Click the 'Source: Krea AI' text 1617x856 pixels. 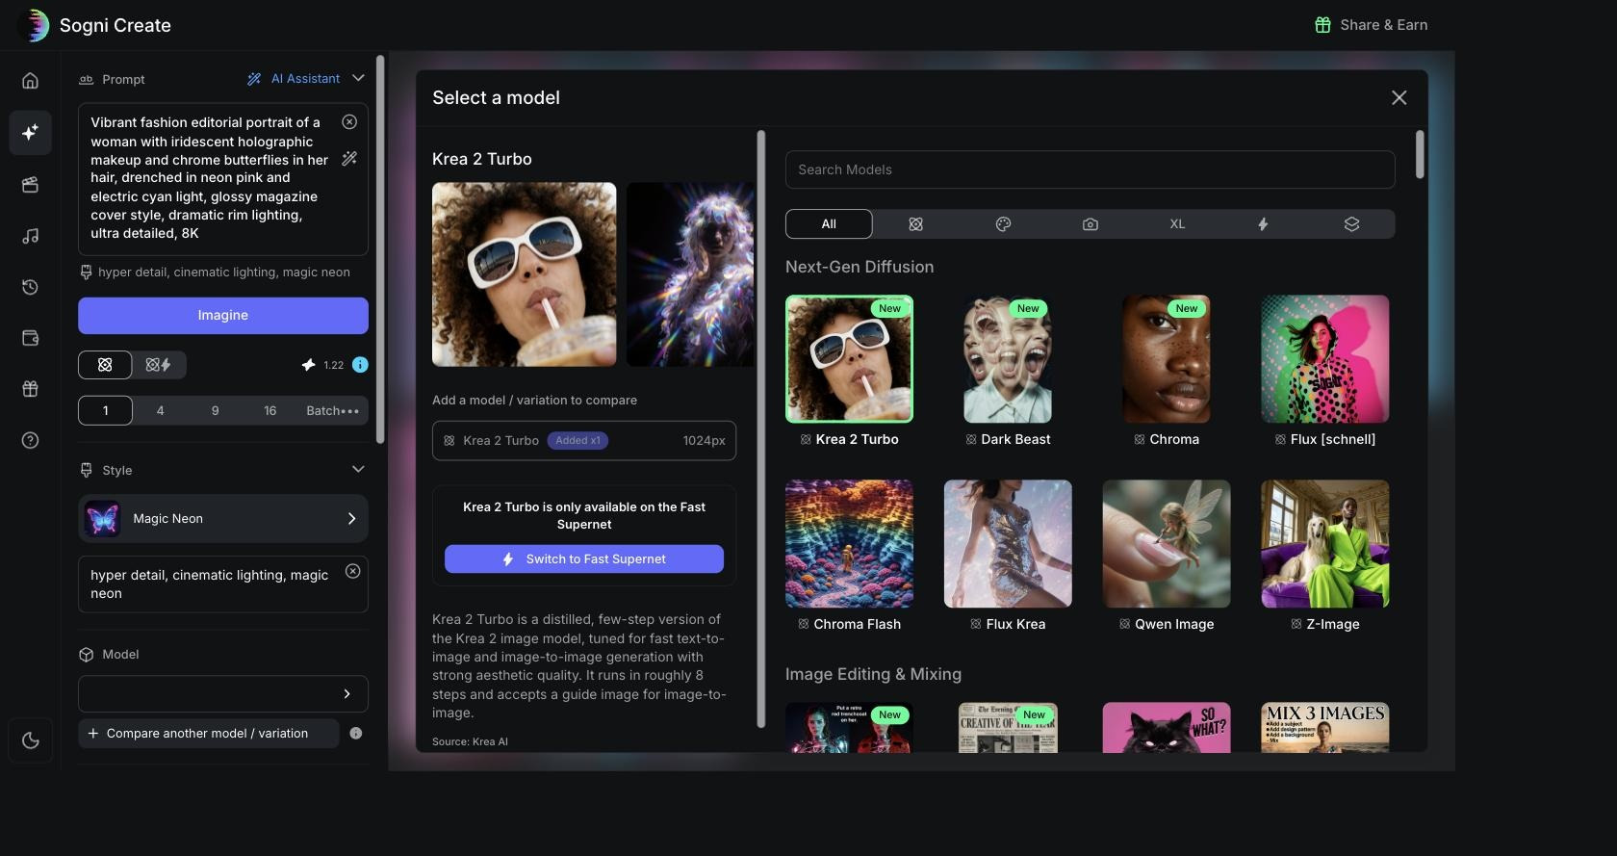470,741
